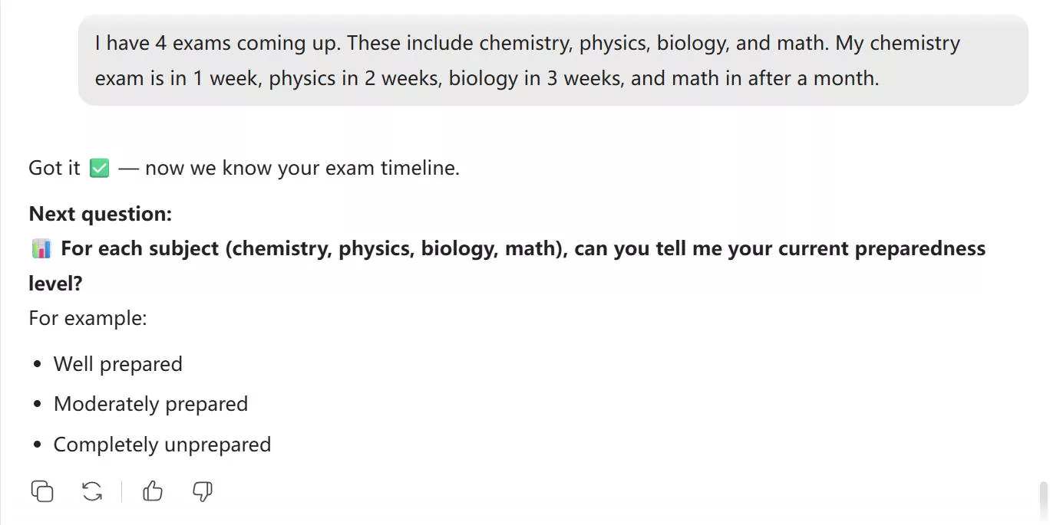1050x525 pixels.
Task: Click the "Got it" text
Action: click(x=54, y=169)
